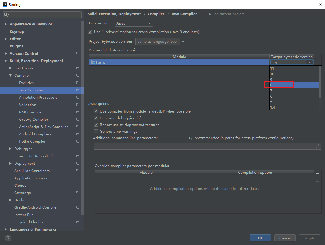Click the expand icon in additional parameters field
The image size is (325, 245).
tap(317, 146)
